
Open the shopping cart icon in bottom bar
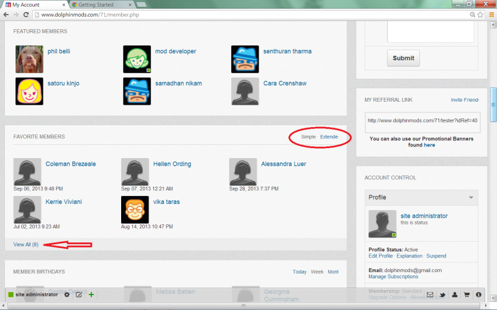(x=467, y=294)
